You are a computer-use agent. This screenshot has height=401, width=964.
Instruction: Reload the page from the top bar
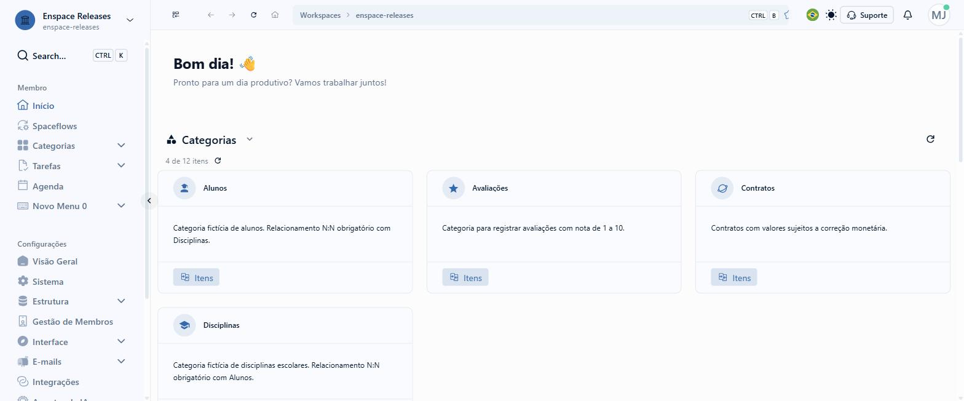[253, 15]
